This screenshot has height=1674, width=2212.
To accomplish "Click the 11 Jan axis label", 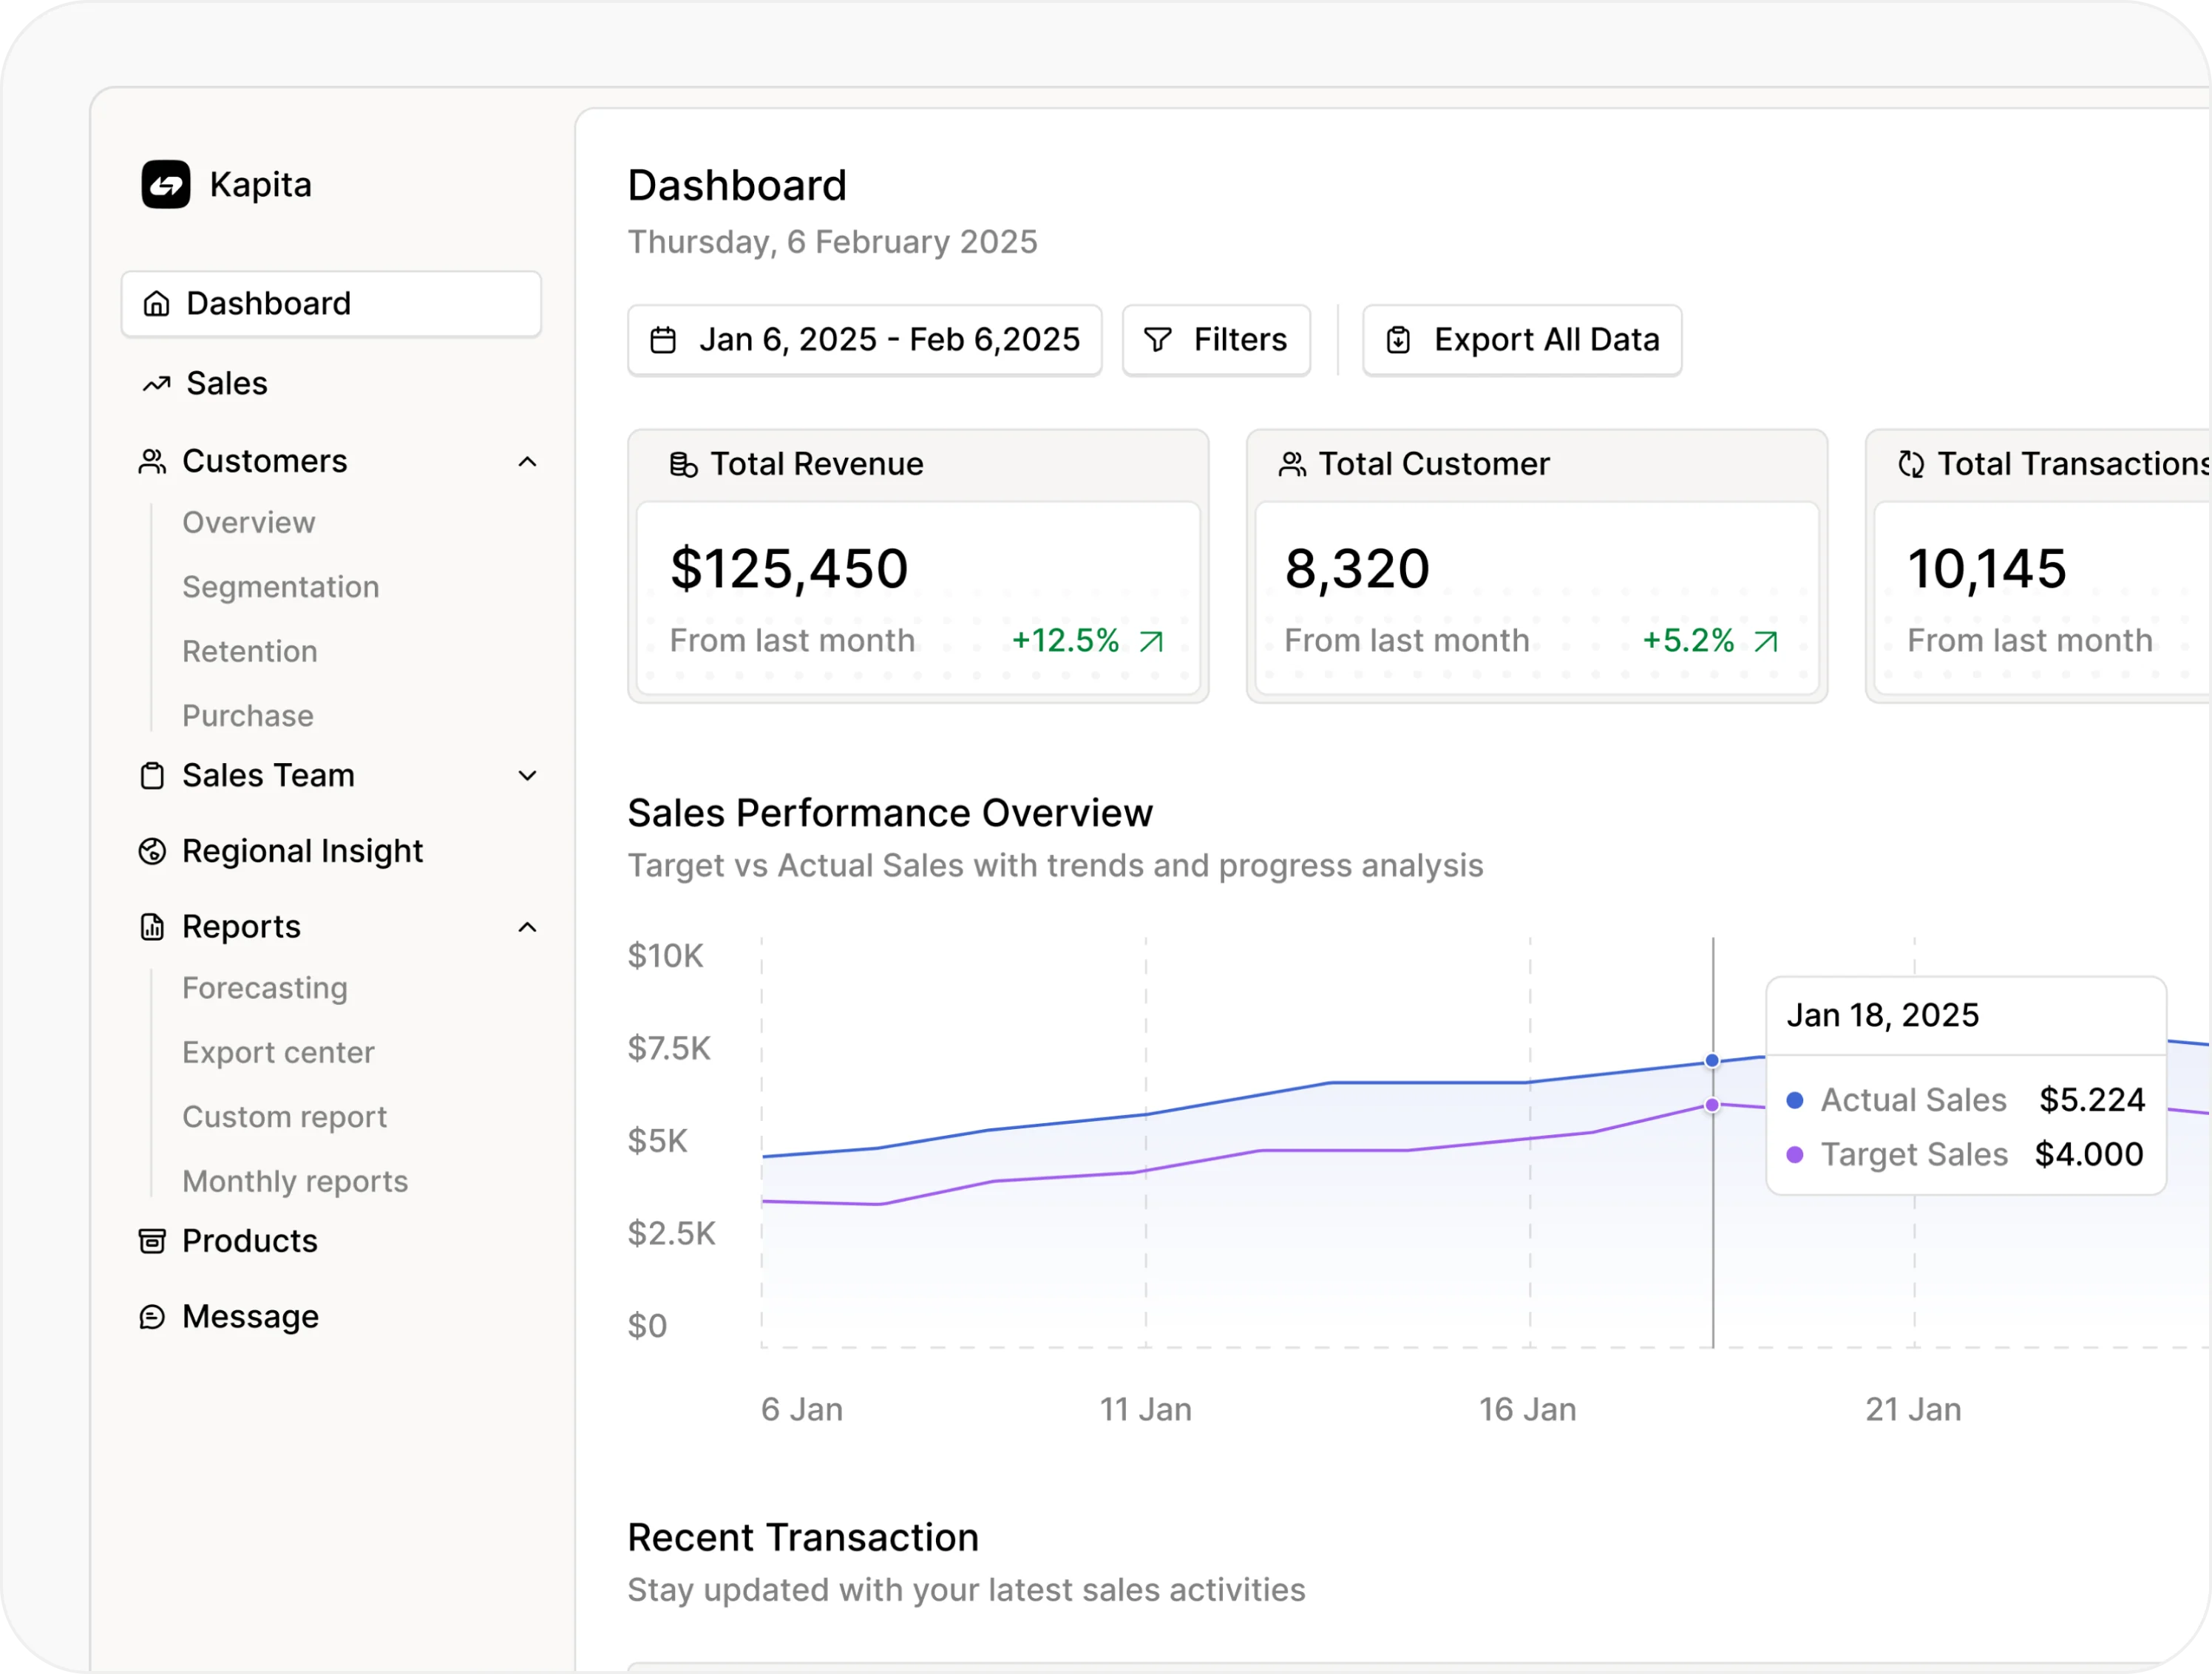I will [1146, 1411].
